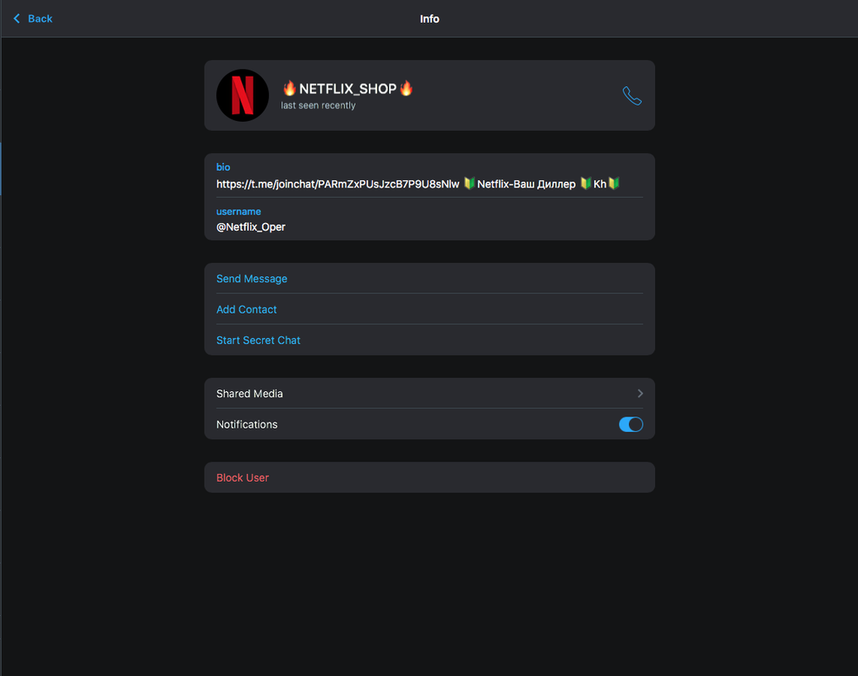Click the Info header title
Screen dimensions: 858x676
coord(429,19)
